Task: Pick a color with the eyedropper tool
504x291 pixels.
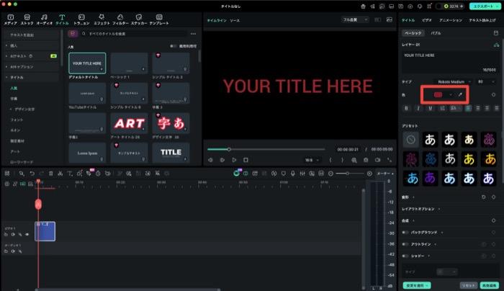Action: point(460,94)
